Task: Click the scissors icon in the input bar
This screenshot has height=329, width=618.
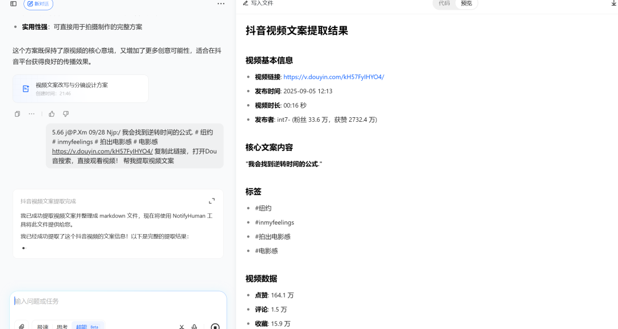Action: click(182, 327)
